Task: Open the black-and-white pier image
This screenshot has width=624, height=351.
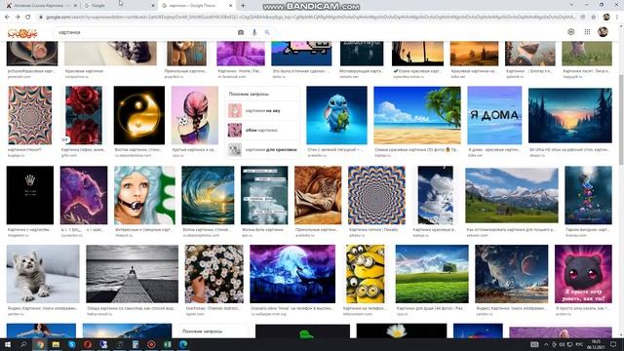Action: click(133, 274)
